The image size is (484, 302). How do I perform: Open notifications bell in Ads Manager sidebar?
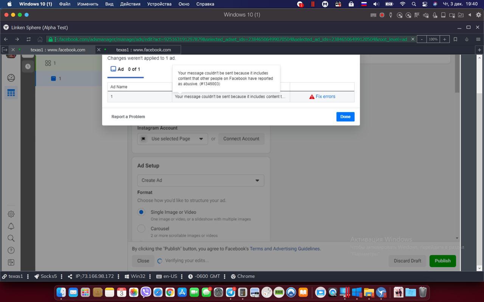click(11, 226)
